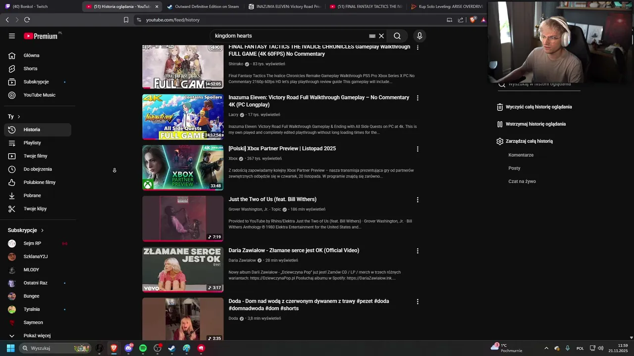Click the share icon in address bar
Viewport: 634px width, 356px height.
[x=461, y=20]
